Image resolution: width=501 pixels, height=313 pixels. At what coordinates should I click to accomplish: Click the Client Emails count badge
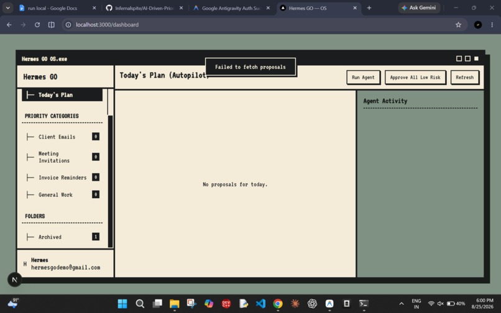click(96, 137)
